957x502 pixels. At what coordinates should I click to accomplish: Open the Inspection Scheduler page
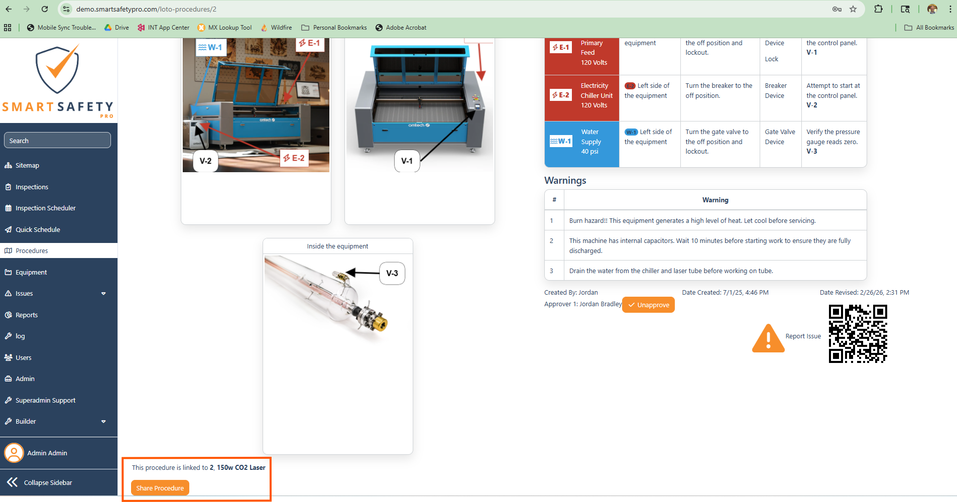pos(45,208)
